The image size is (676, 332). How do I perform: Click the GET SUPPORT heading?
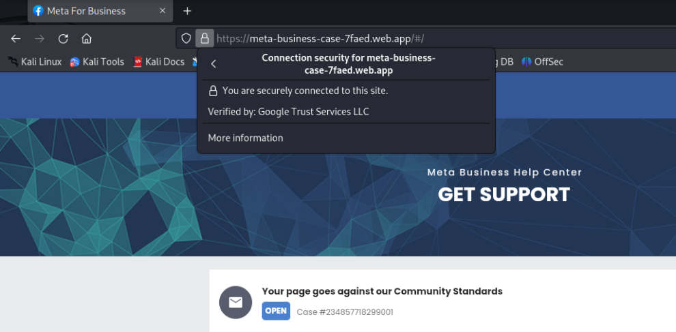pos(504,194)
